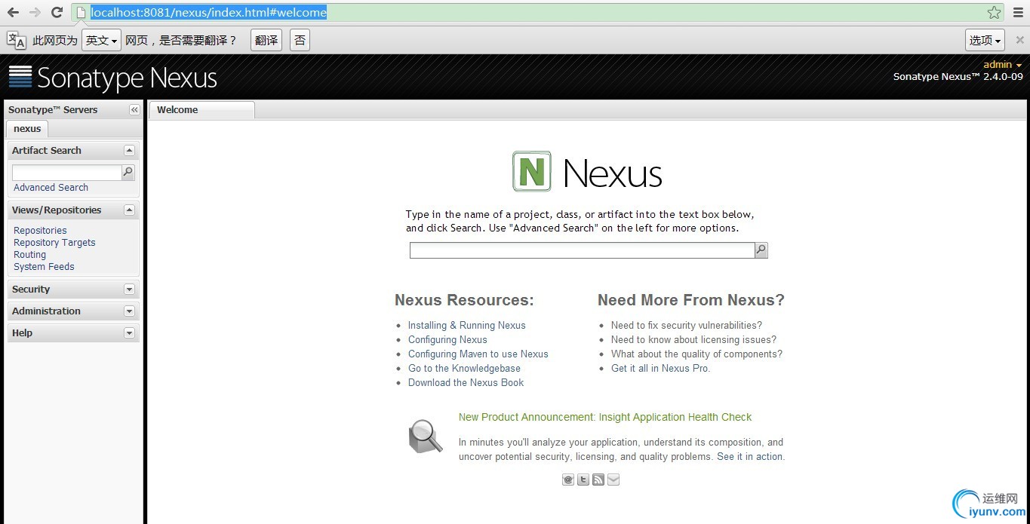Open the 选项 options dropdown
This screenshot has width=1030, height=524.
tap(985, 40)
